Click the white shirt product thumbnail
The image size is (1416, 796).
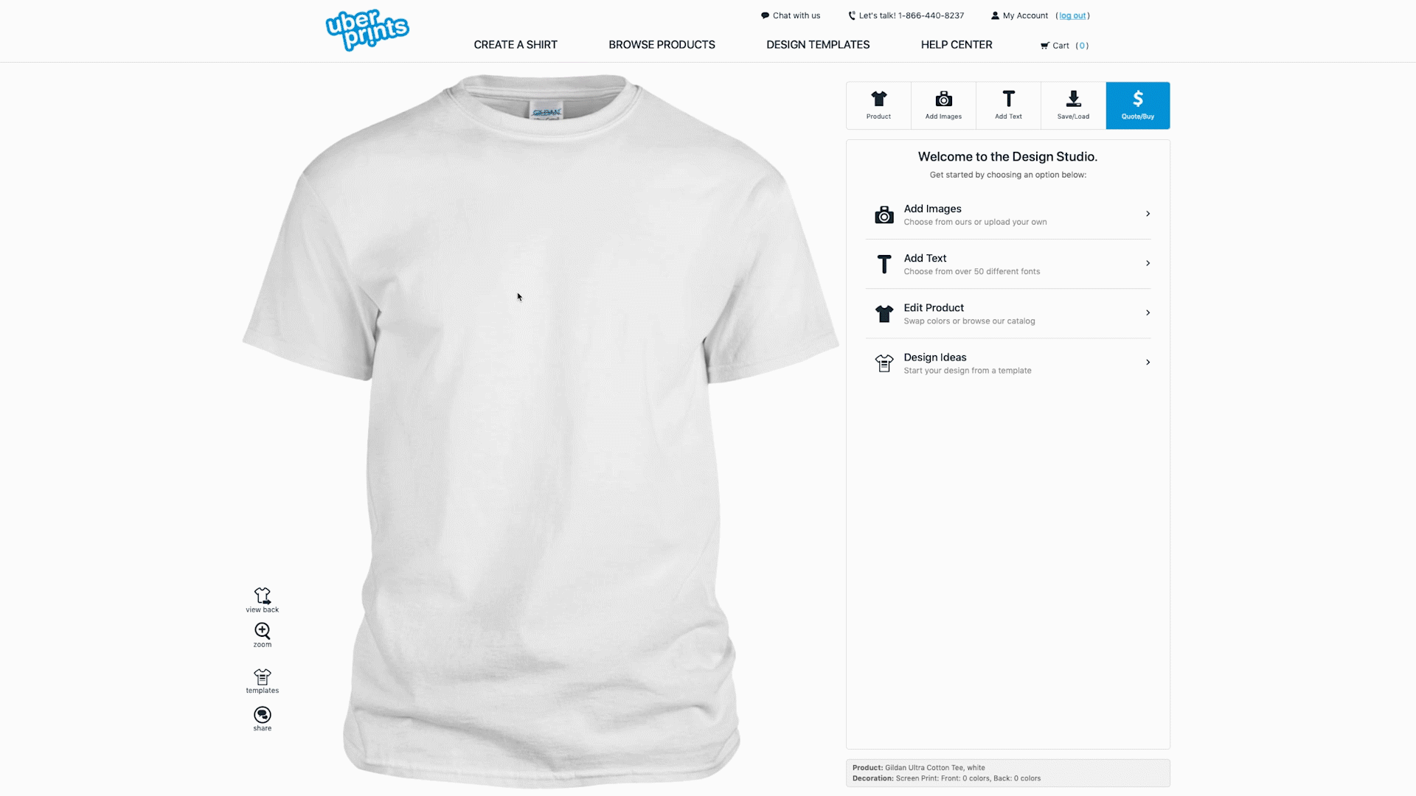tap(878, 105)
